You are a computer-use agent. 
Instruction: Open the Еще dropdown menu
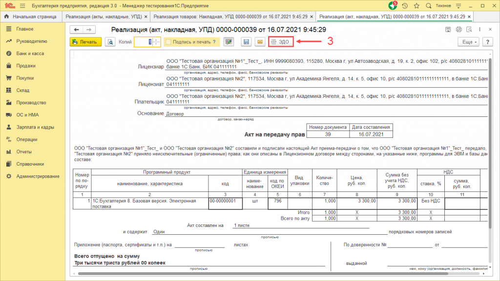(469, 42)
